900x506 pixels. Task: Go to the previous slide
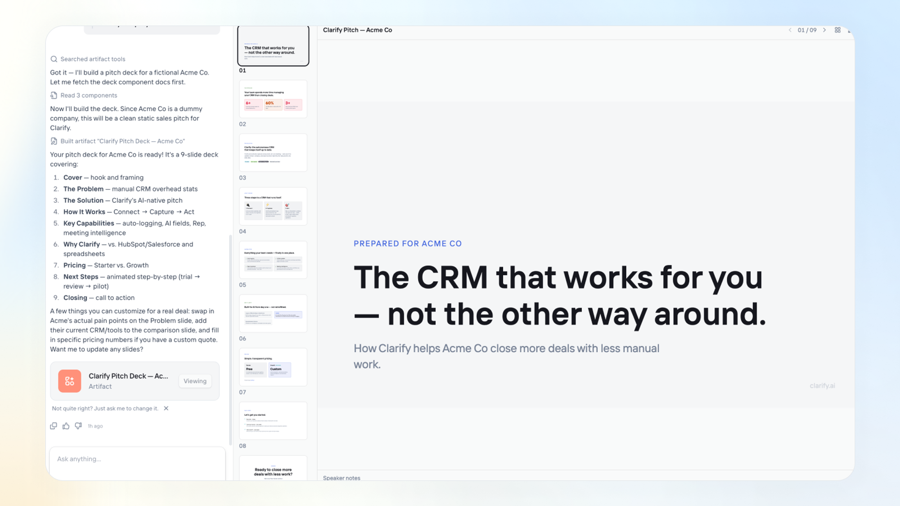point(790,30)
